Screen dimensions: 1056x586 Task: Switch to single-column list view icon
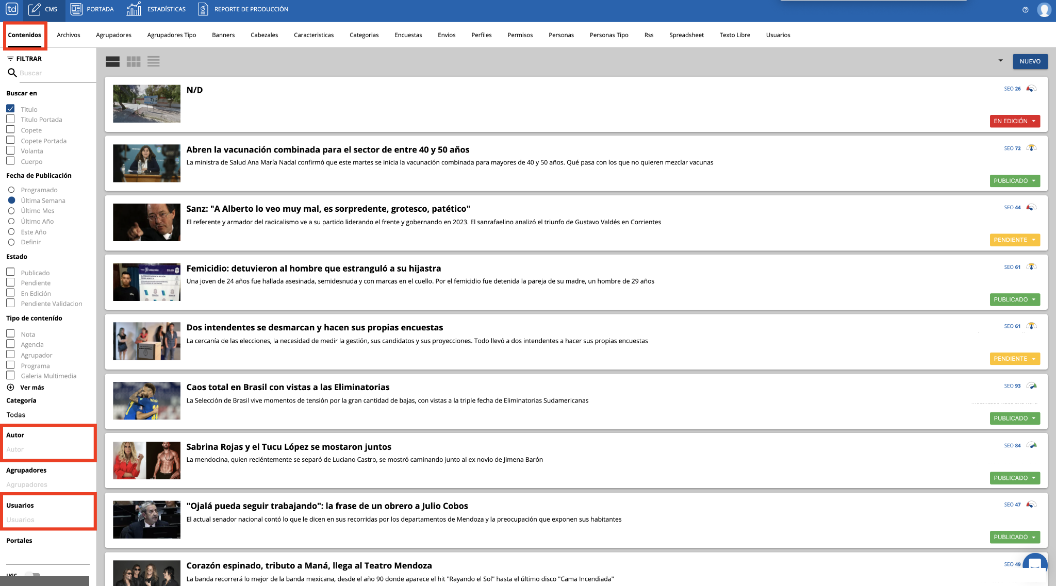coord(112,62)
